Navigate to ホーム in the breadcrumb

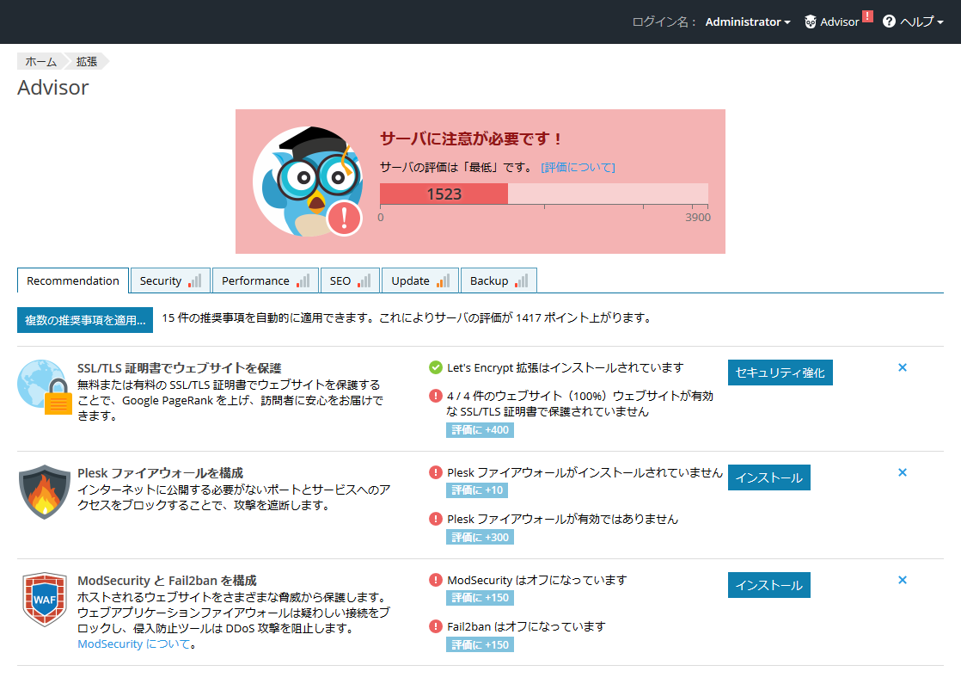tap(40, 61)
